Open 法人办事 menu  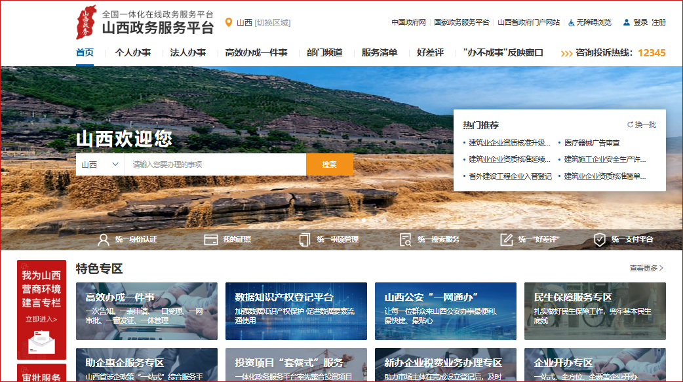coord(187,52)
